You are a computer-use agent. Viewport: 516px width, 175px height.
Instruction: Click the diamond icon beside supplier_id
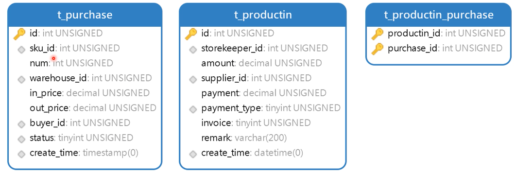(193, 79)
